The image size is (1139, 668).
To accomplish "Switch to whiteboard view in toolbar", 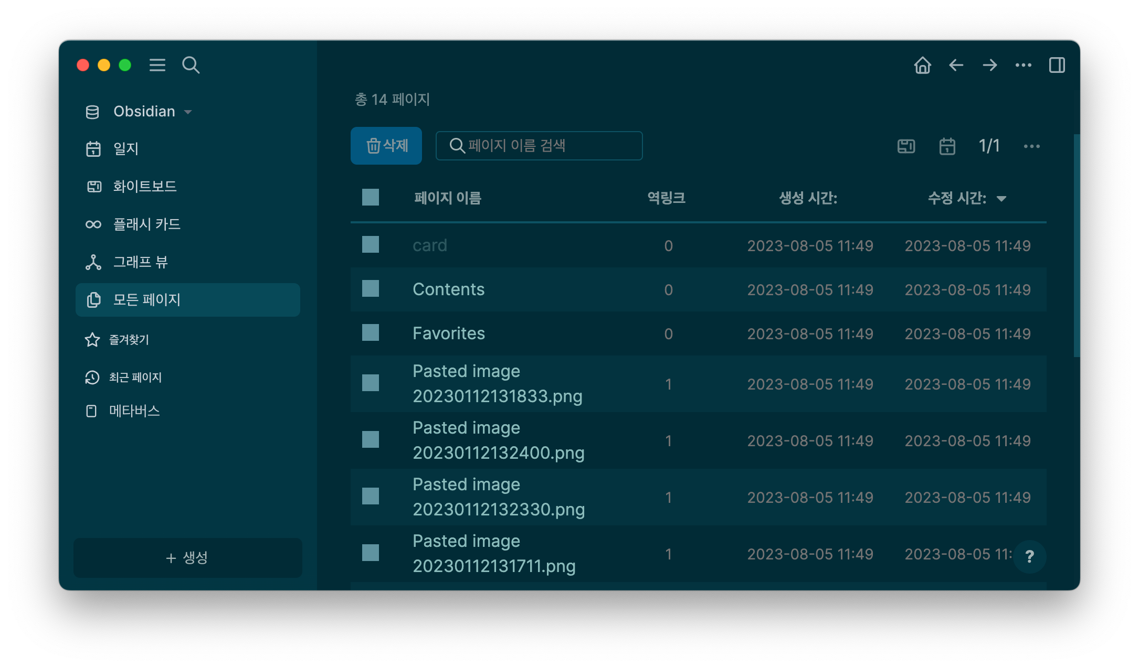I will (x=905, y=146).
